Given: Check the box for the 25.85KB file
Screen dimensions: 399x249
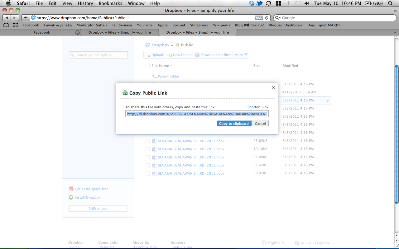Looking at the screenshot, I should [147, 141].
